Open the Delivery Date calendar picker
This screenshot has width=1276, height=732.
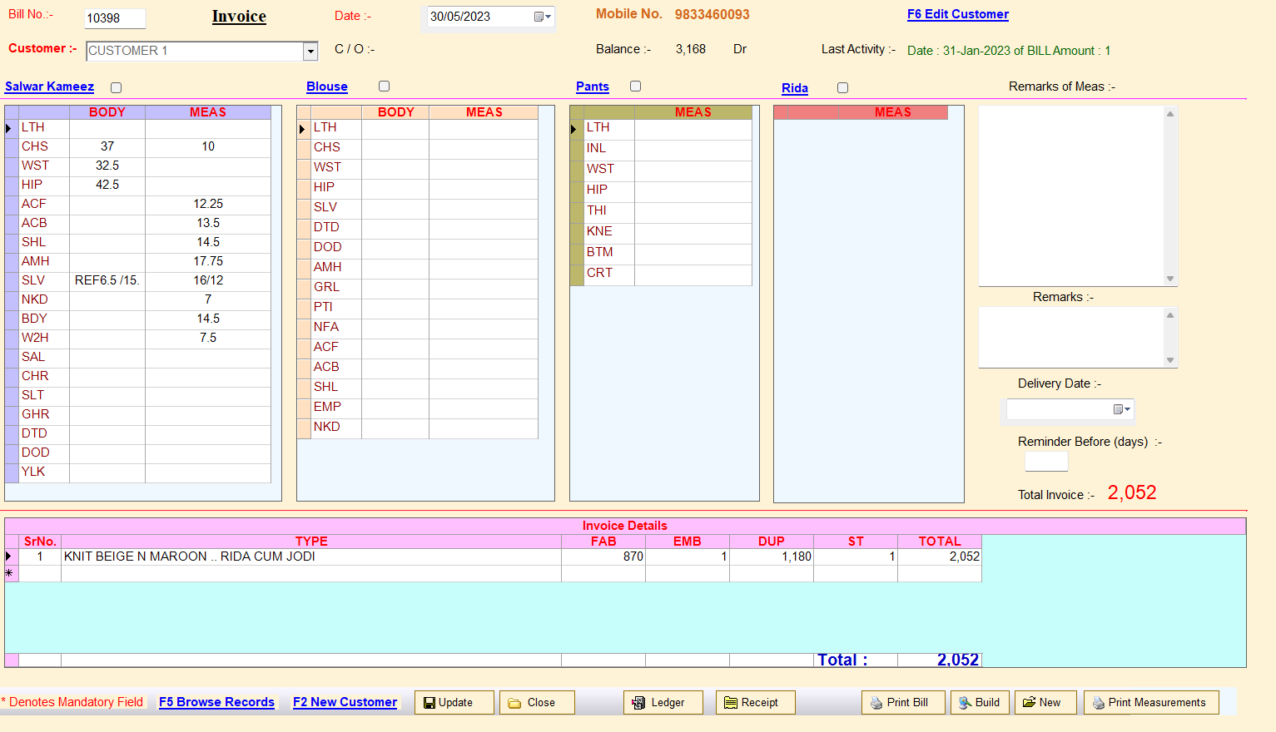coord(1122,409)
